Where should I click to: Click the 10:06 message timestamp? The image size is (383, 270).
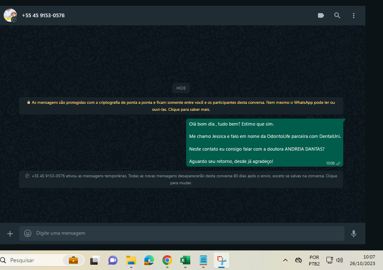[330, 163]
